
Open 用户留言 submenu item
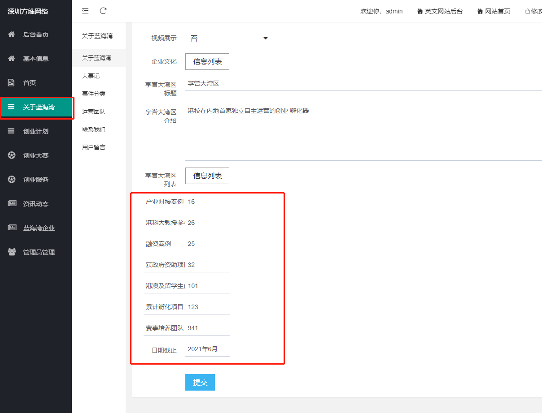93,147
